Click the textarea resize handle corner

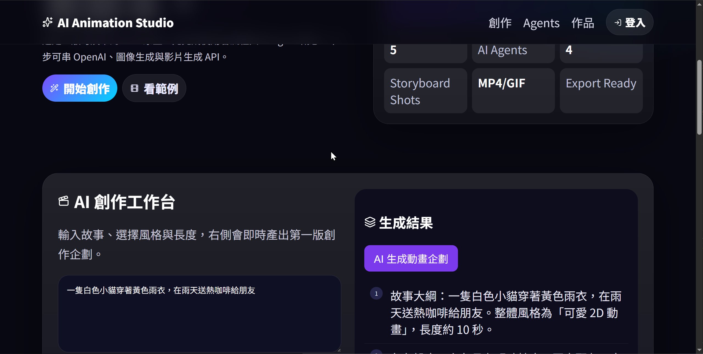[339, 350]
